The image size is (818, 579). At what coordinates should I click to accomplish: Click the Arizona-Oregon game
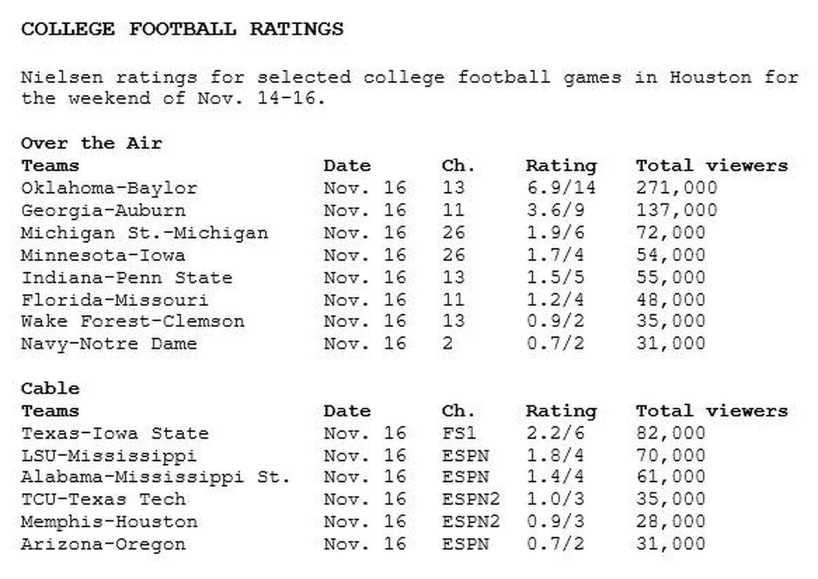click(x=103, y=544)
